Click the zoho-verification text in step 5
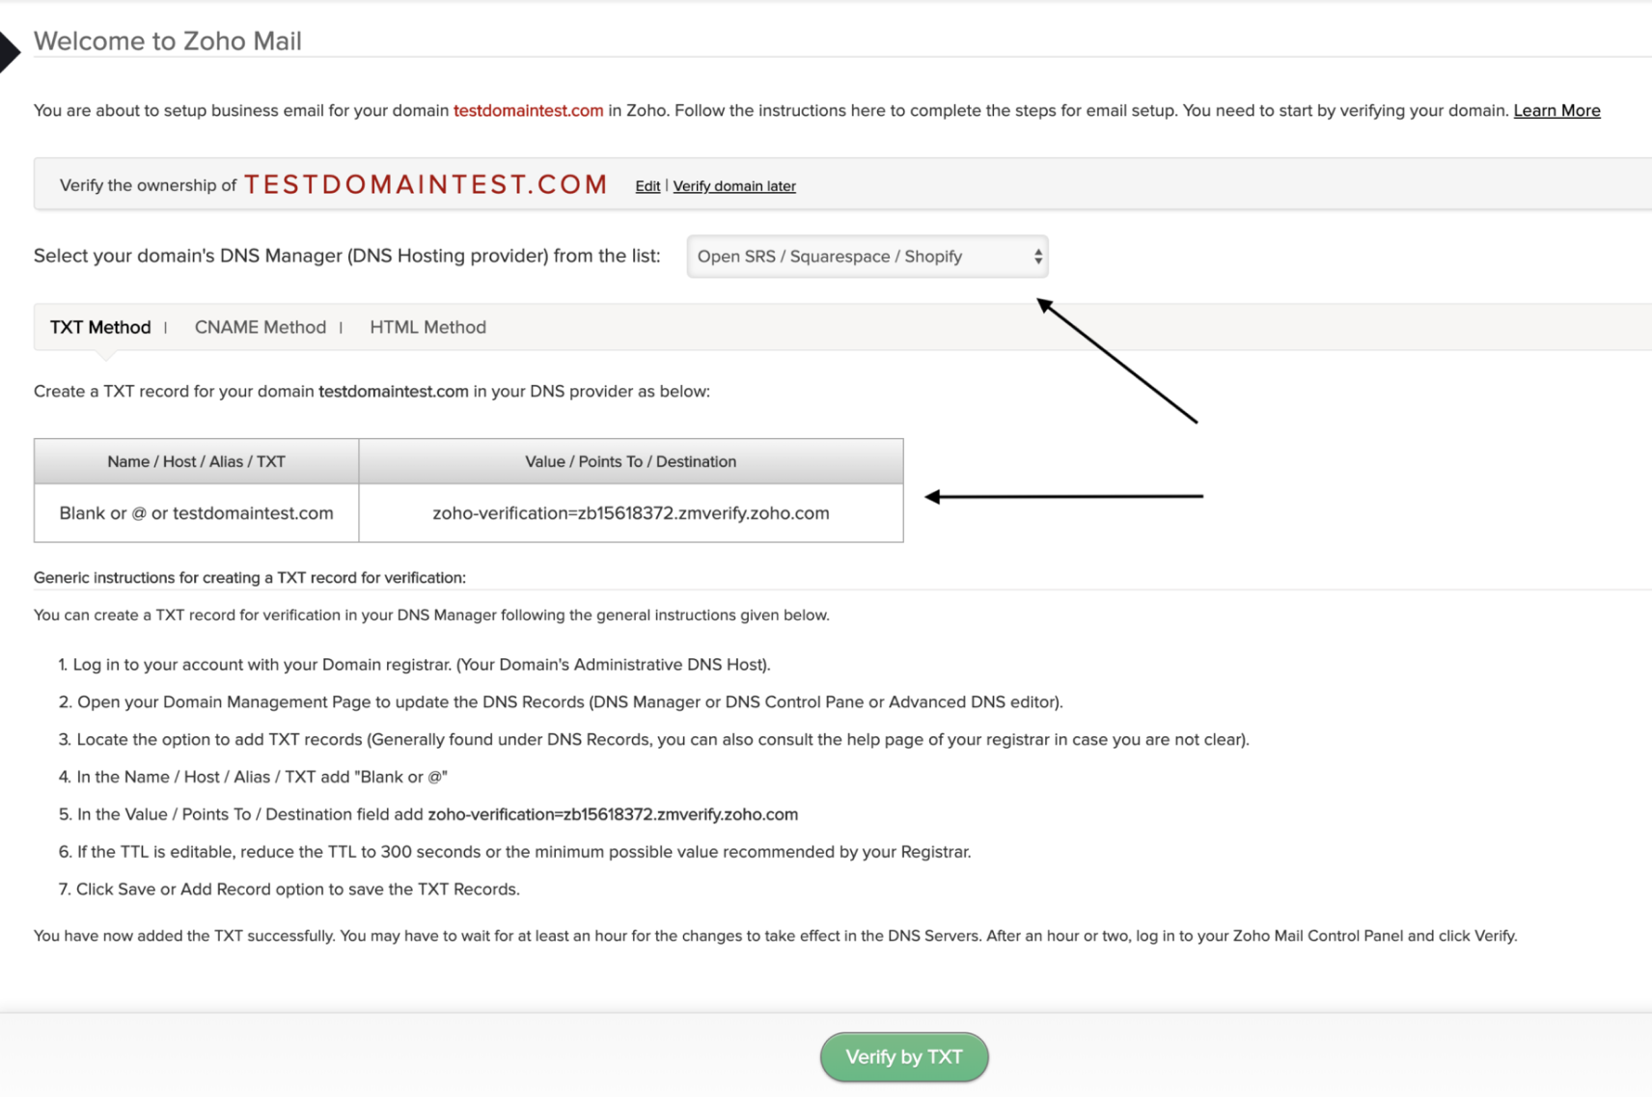This screenshot has width=1652, height=1097. (612, 814)
